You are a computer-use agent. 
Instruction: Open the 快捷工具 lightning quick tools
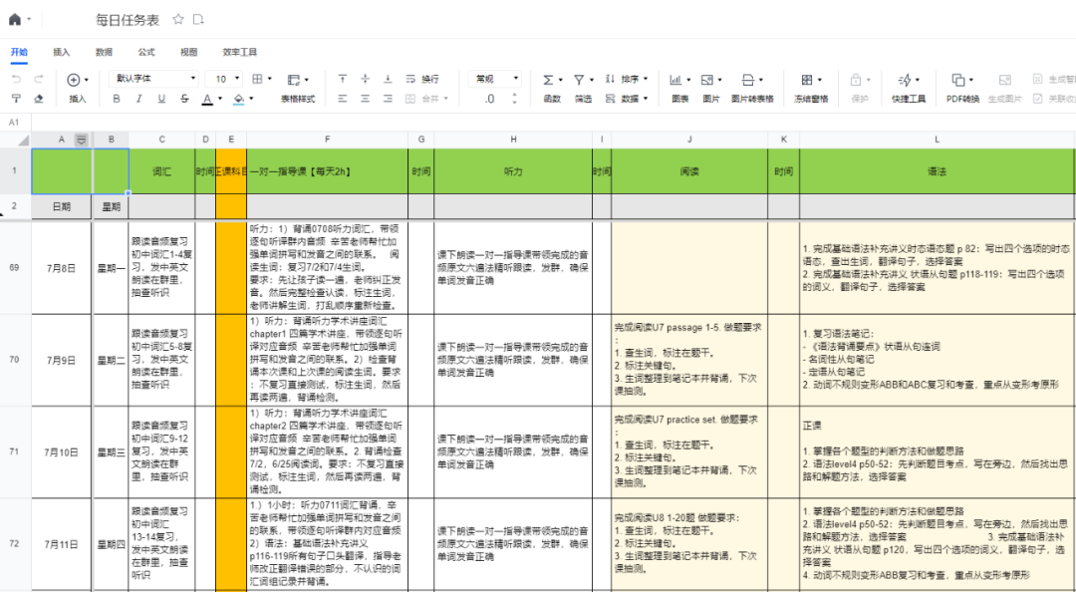tap(909, 88)
